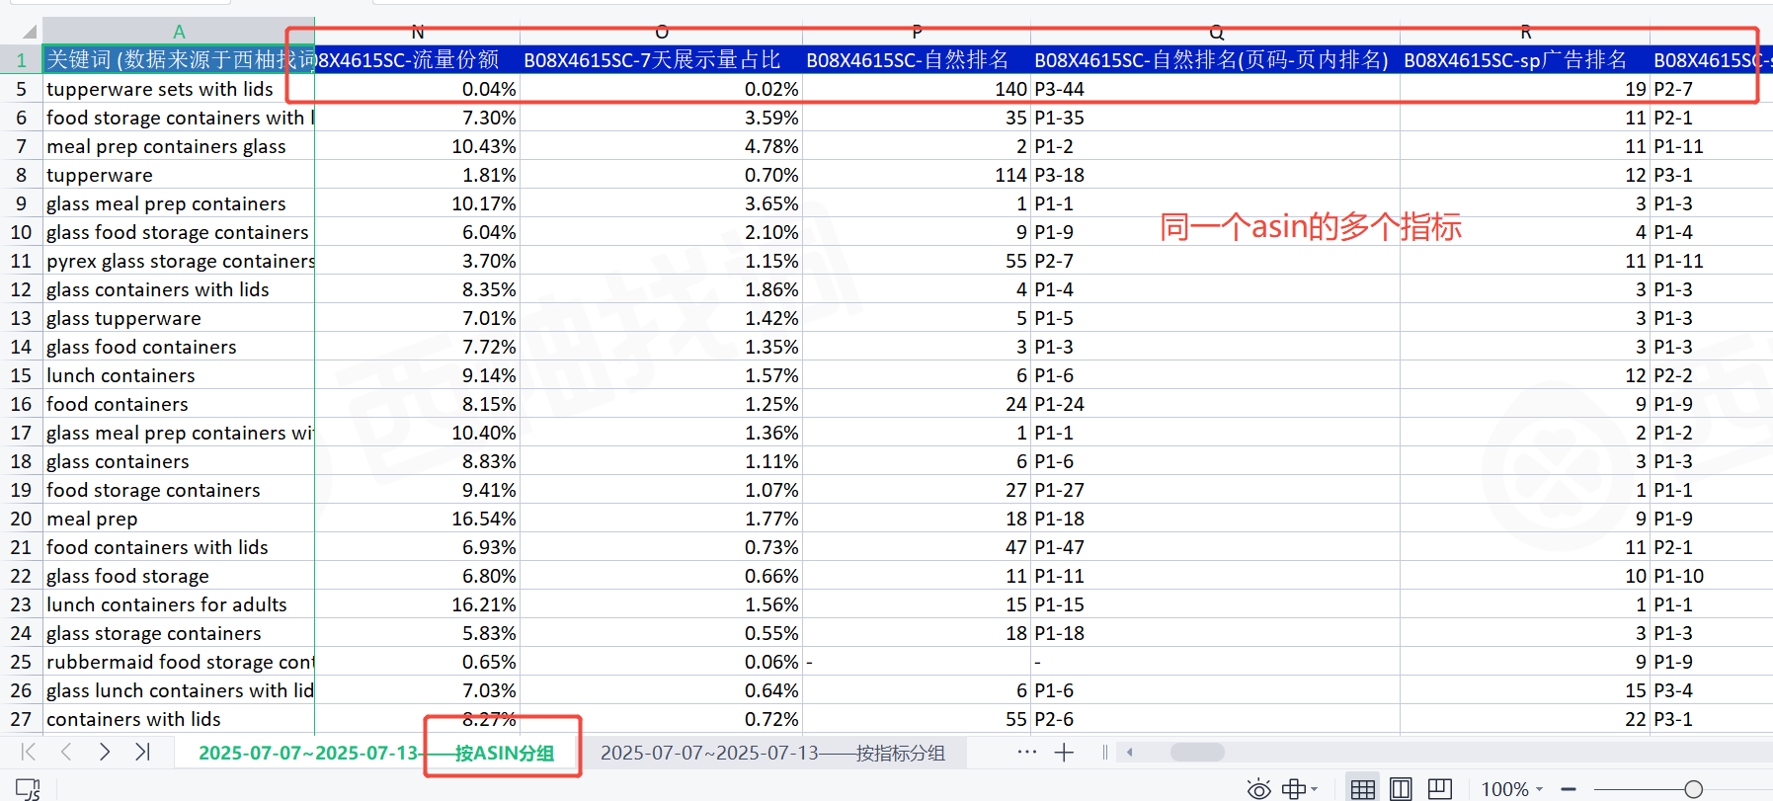Open the reading mode dropdown arrow

click(1315, 789)
